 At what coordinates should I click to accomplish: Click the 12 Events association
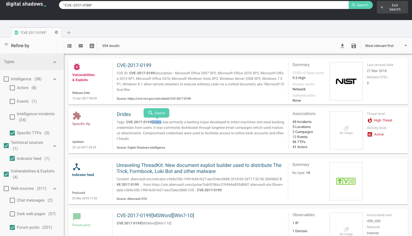pyautogui.click(x=300, y=137)
